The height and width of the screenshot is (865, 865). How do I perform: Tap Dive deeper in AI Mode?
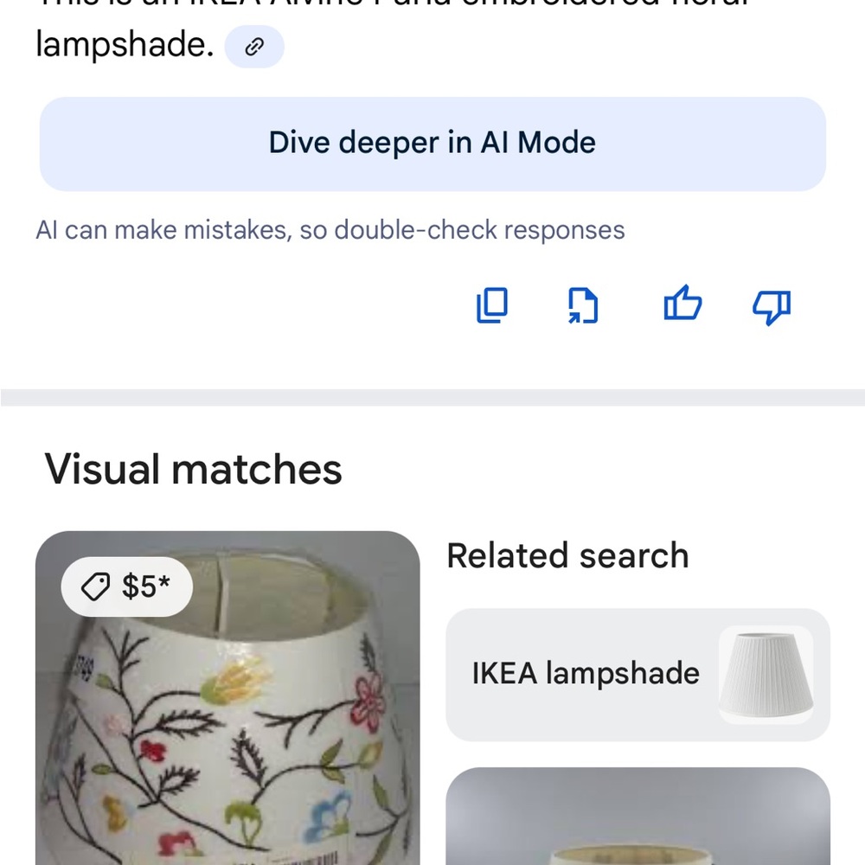pos(432,144)
